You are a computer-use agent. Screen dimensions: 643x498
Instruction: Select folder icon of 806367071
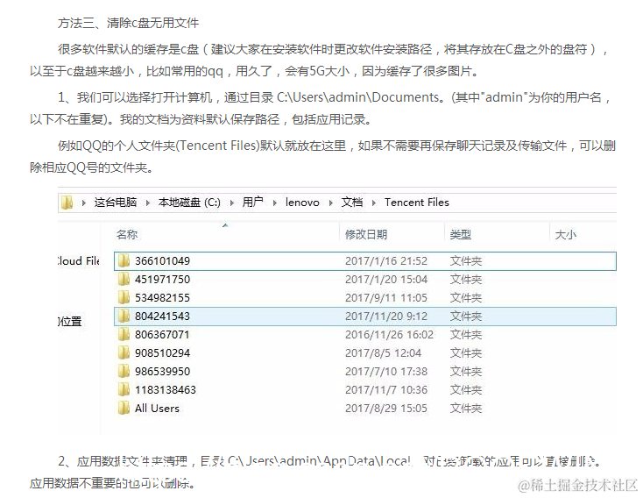click(124, 335)
